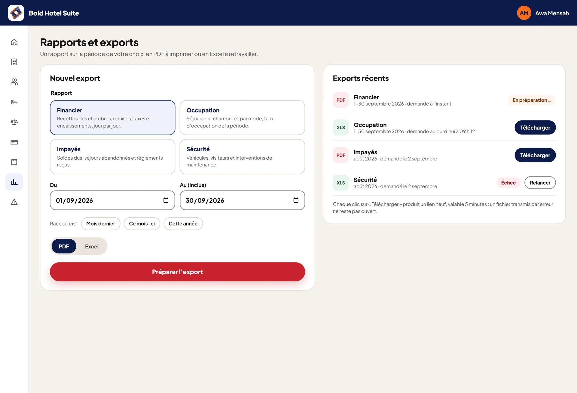
Task: Open the warning triangle alerts icon
Action: [14, 202]
